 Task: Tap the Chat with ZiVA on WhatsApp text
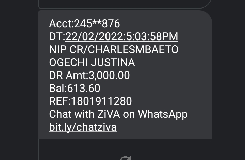coord(118,114)
